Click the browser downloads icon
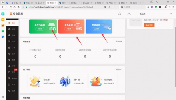 (165, 7)
